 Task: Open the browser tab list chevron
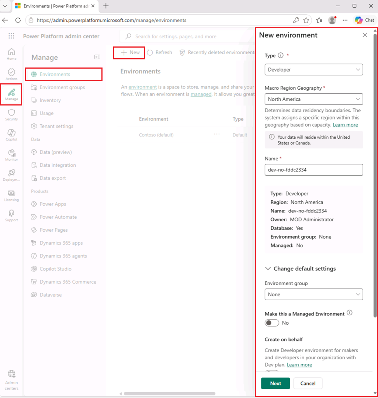pyautogui.click(x=5, y=6)
